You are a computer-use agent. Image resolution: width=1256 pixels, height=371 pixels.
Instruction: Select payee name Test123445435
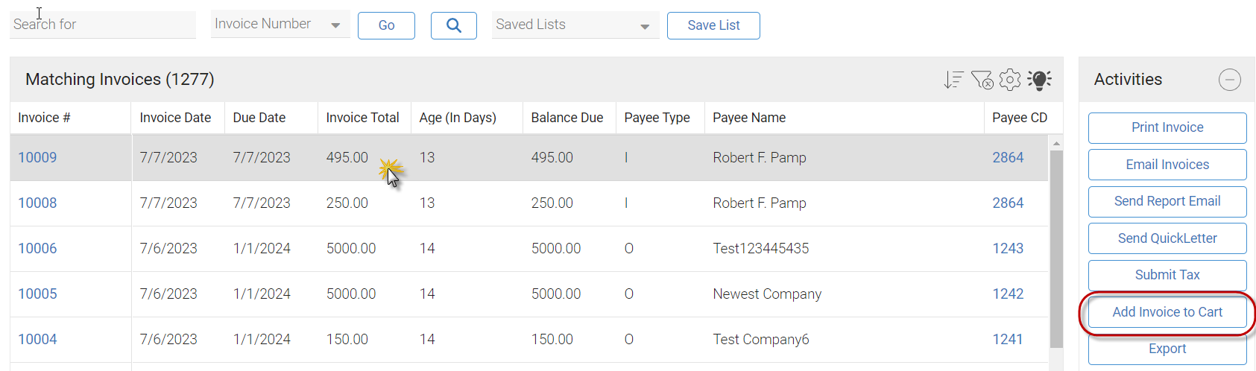(x=760, y=248)
